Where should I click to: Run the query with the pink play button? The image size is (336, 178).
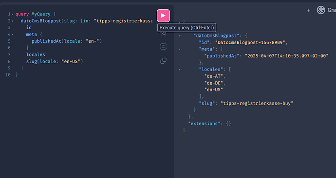point(163,16)
